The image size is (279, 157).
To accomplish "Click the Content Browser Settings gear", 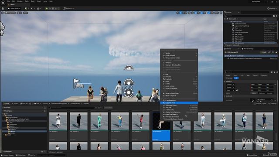I will pyautogui.click(x=273, y=103).
